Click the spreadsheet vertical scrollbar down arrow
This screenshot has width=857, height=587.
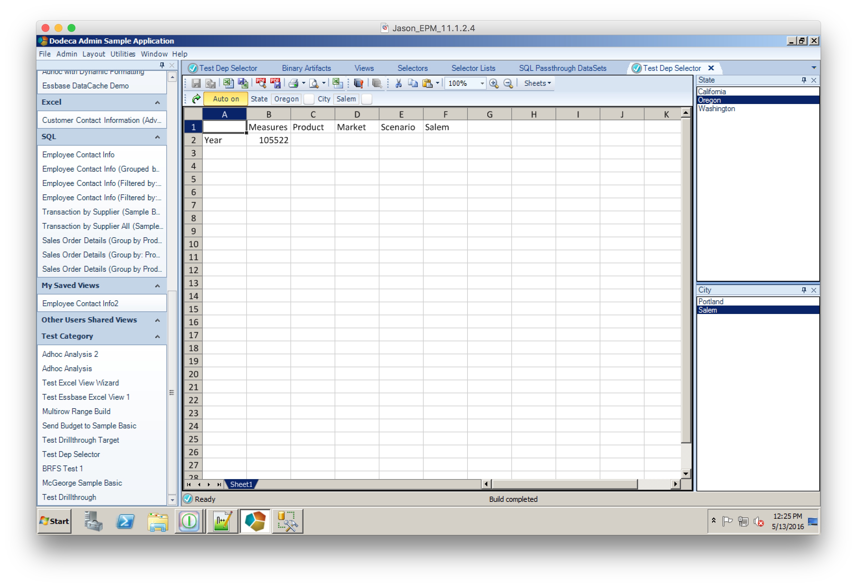tap(685, 473)
